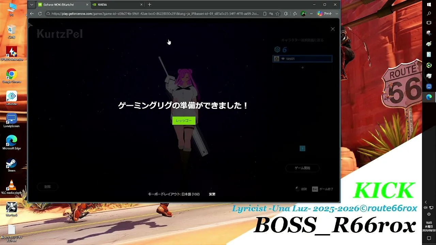436x245 pixels.
Task: Click the Edge icon on taskbar
Action: [429, 97]
